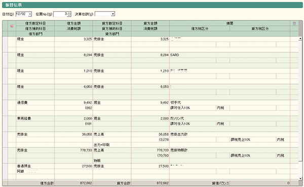Click the red icon in the table header
The width and height of the screenshot is (304, 187).
pos(12,26)
